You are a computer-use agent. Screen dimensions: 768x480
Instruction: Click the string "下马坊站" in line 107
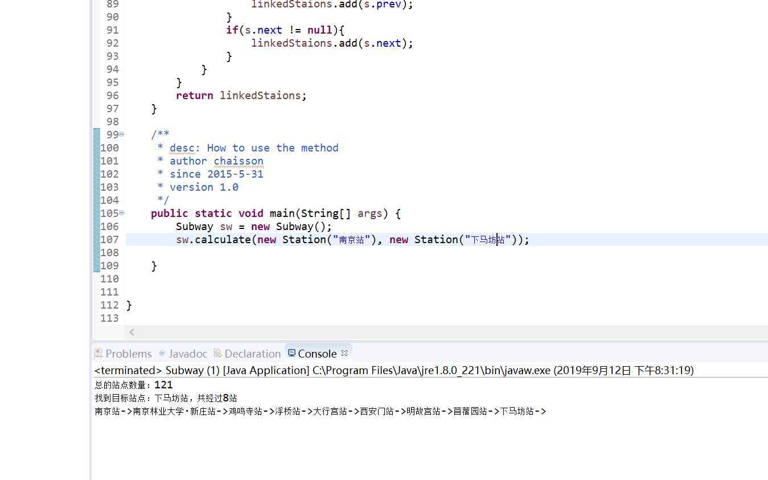[x=488, y=240]
